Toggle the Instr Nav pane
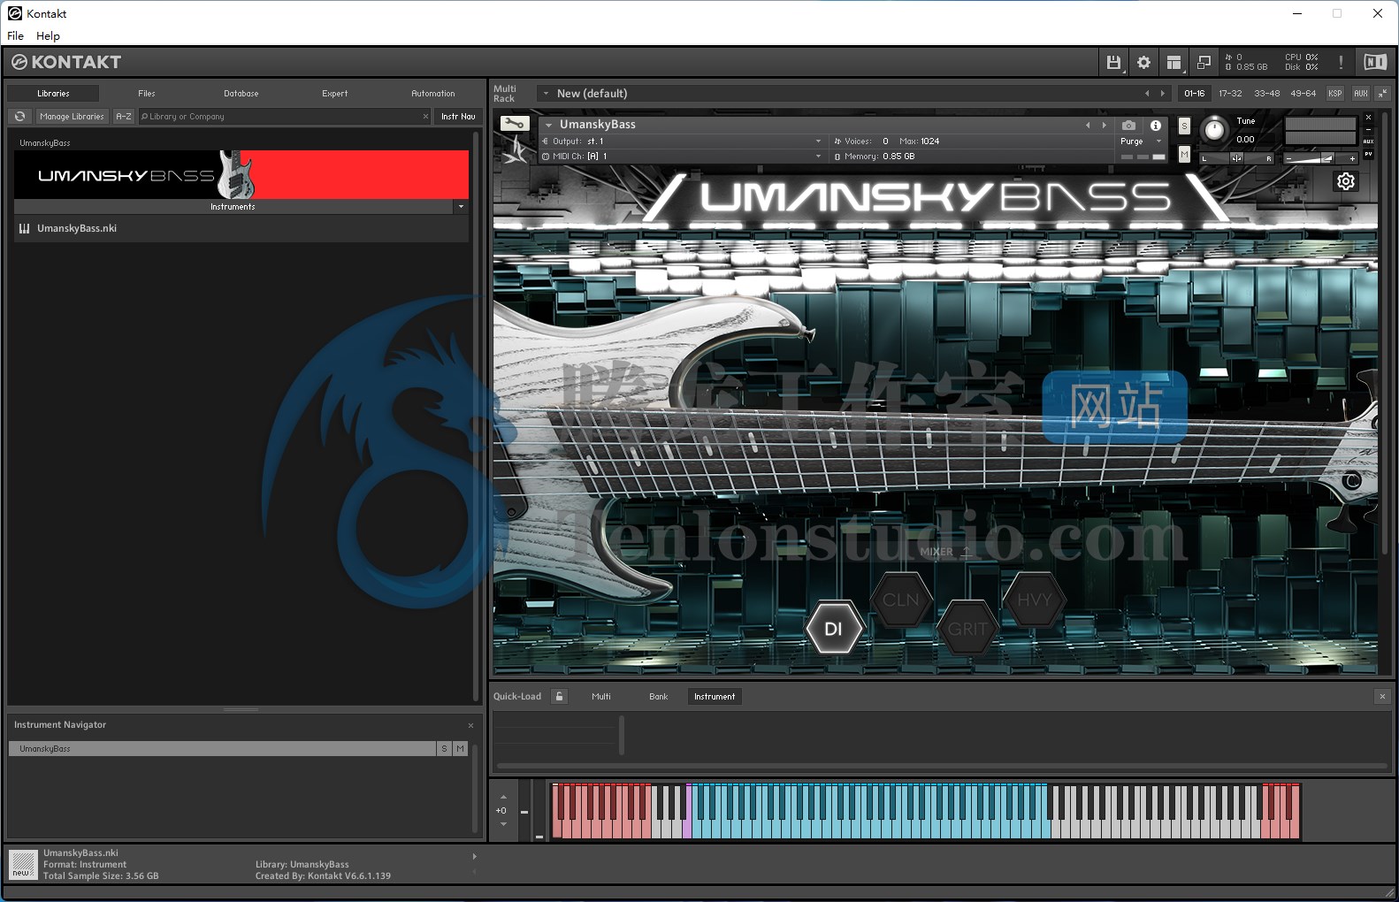Viewport: 1399px width, 902px height. click(458, 116)
